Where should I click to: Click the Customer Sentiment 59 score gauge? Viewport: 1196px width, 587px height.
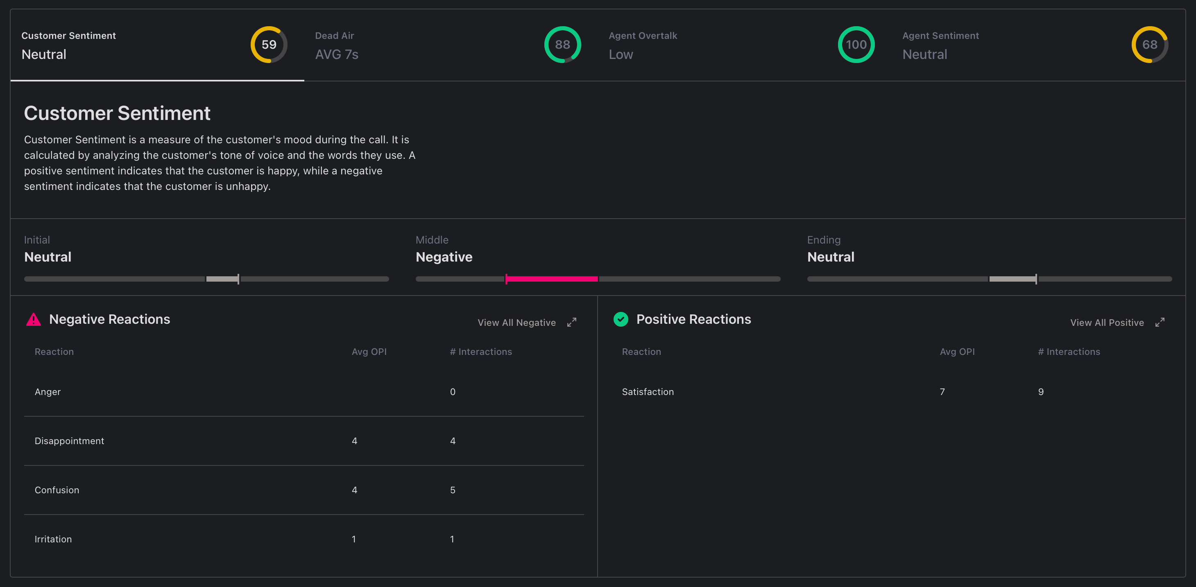pos(269,45)
